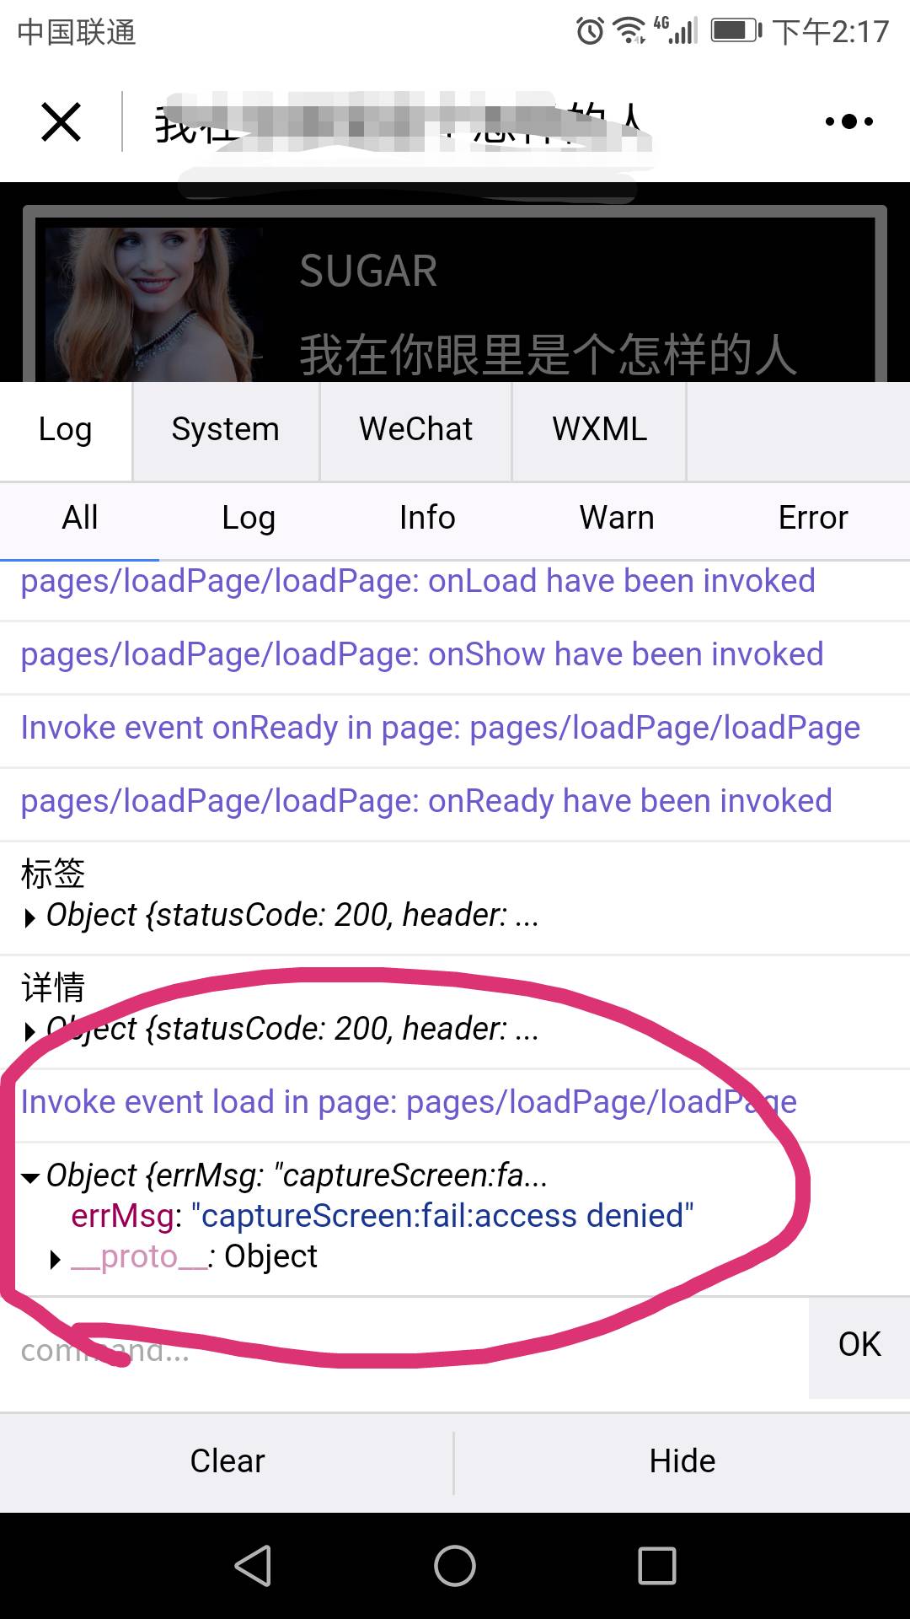Expand the 详情 Object statusCode entry

point(31,1030)
